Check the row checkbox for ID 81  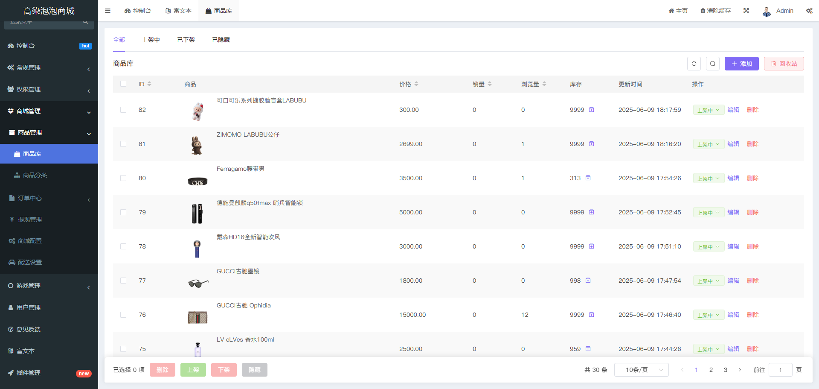(x=123, y=144)
